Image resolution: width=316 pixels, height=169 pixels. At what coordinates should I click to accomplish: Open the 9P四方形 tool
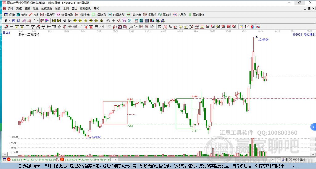point(65,14)
